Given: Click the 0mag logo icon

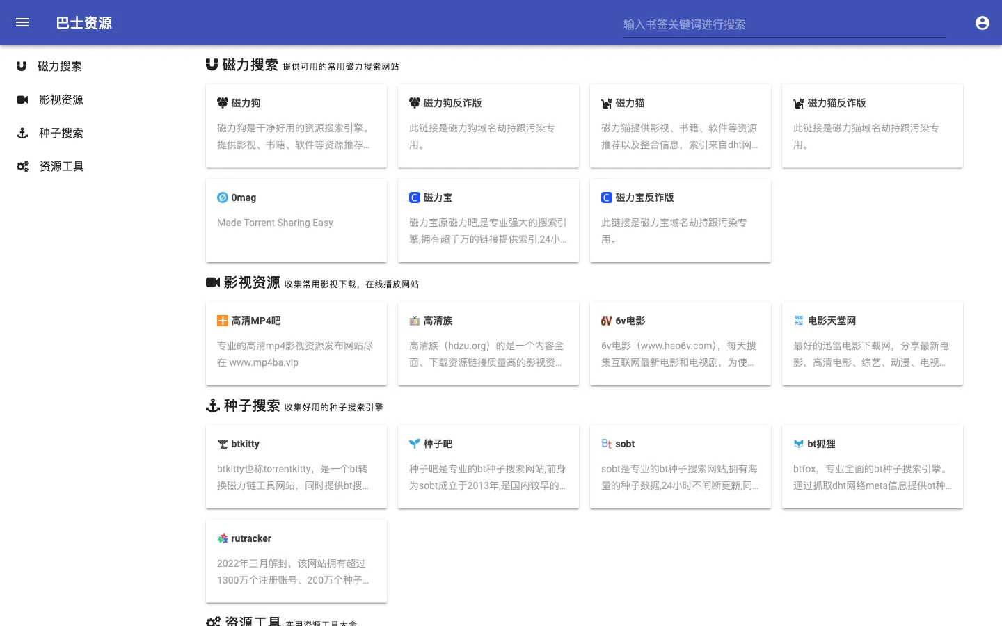Looking at the screenshot, I should [223, 198].
